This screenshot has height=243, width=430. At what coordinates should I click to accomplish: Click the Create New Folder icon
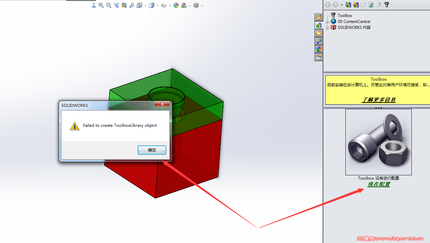tap(364, 5)
